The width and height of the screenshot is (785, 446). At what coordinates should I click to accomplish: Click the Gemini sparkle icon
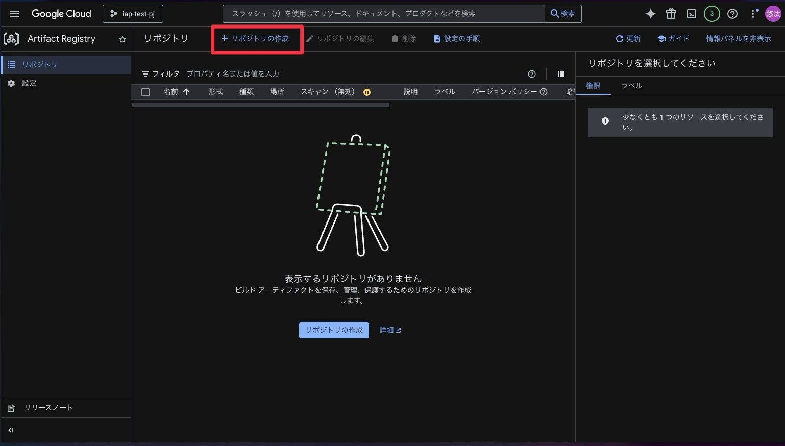[650, 14]
